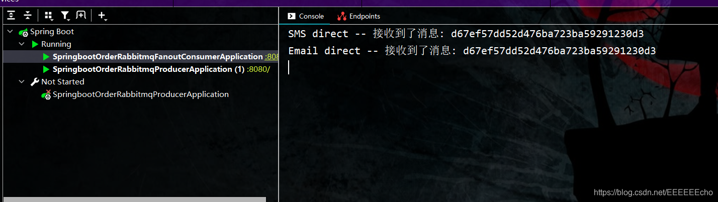The width and height of the screenshot is (718, 202).
Task: Click the wrench icon beside Not Started
Action: point(35,82)
